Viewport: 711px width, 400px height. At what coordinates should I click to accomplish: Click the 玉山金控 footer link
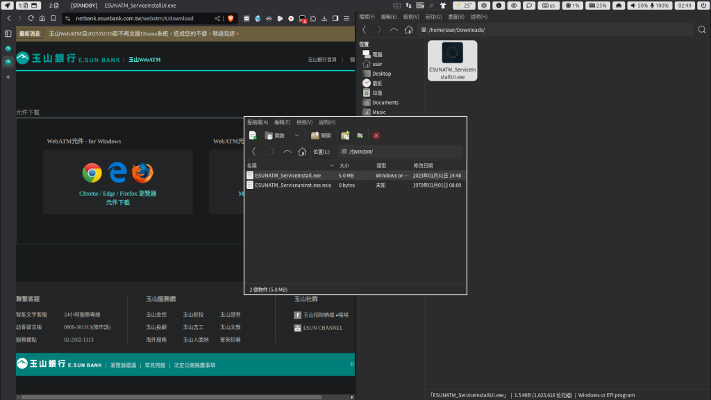[x=156, y=315]
